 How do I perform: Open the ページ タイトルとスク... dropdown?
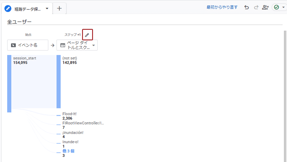click(x=77, y=45)
